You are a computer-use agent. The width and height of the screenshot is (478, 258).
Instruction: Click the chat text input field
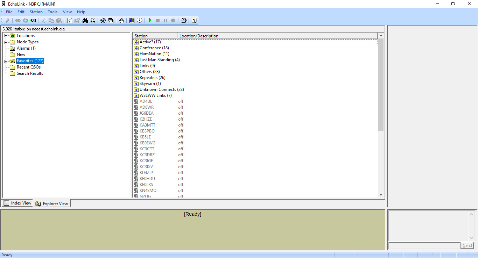pyautogui.click(x=424, y=245)
